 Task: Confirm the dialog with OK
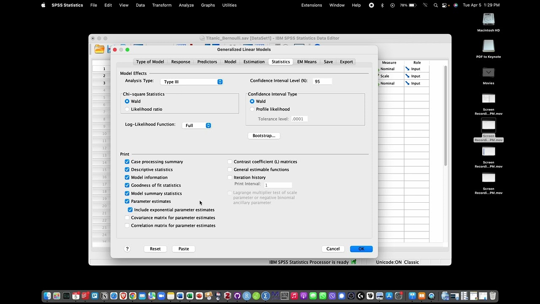(x=361, y=249)
